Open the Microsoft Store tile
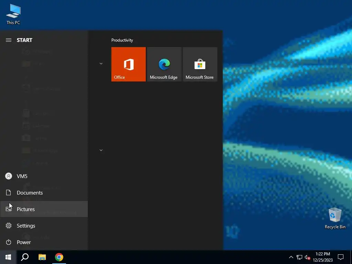 (200, 64)
